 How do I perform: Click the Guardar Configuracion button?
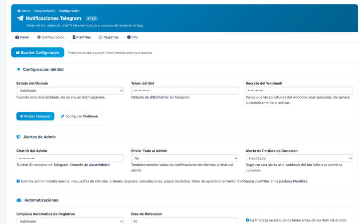[x=37, y=52]
